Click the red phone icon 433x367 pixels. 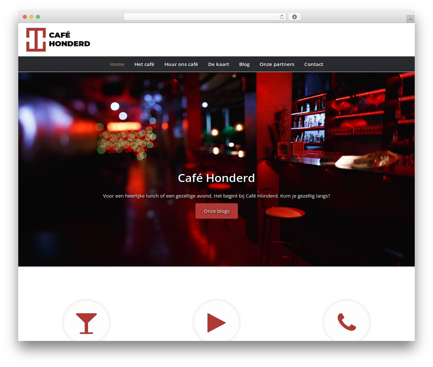point(347,322)
